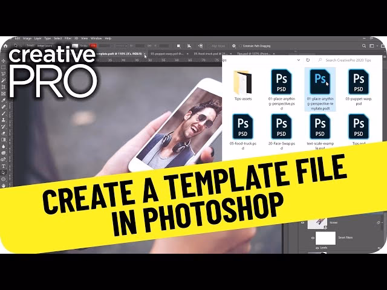The height and width of the screenshot is (290, 387).
Task: Select the 01-place-anything-perspective.psd file
Action: [x=282, y=90]
